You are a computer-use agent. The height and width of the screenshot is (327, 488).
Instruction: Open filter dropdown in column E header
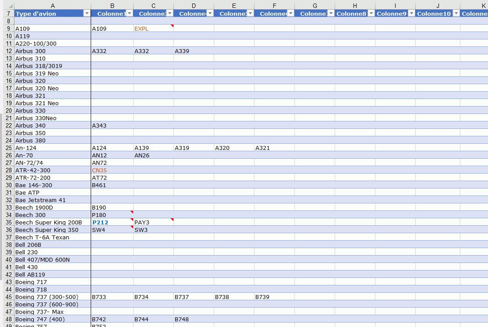250,14
